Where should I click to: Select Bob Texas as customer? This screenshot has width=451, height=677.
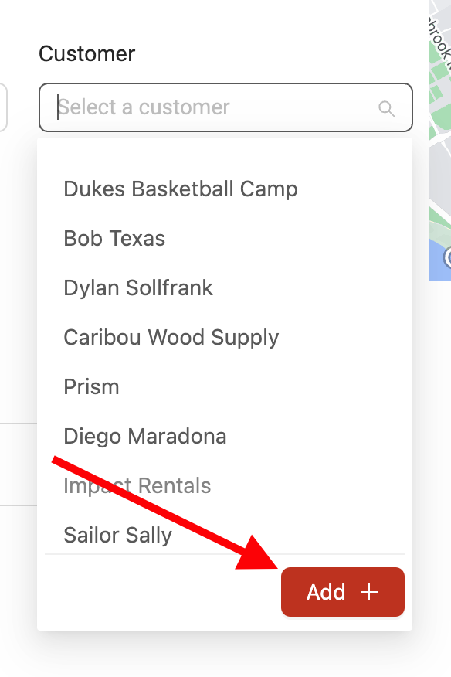click(114, 238)
